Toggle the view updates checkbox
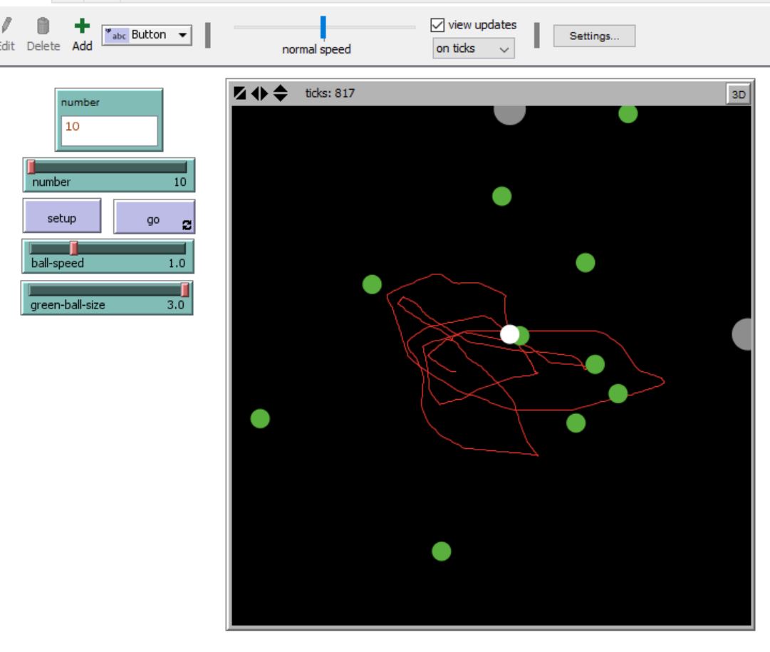 tap(437, 25)
